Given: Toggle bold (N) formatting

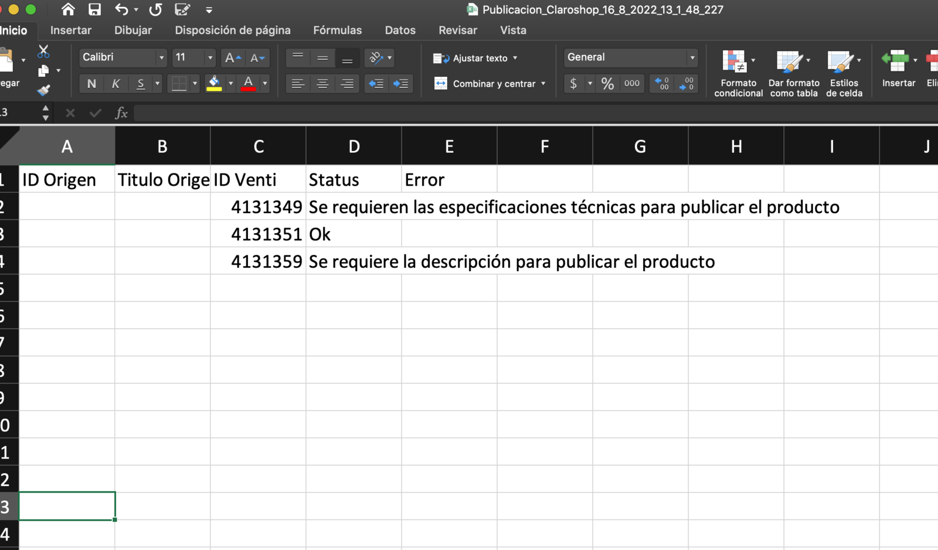Looking at the screenshot, I should (91, 84).
